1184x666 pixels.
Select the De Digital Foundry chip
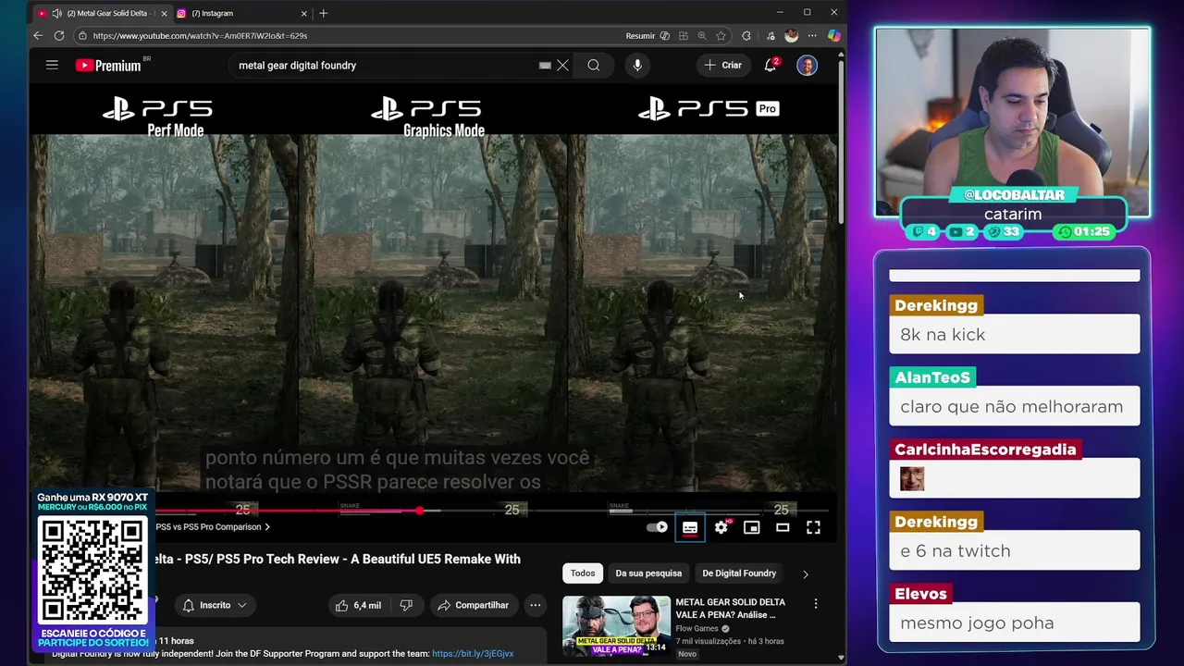point(739,573)
